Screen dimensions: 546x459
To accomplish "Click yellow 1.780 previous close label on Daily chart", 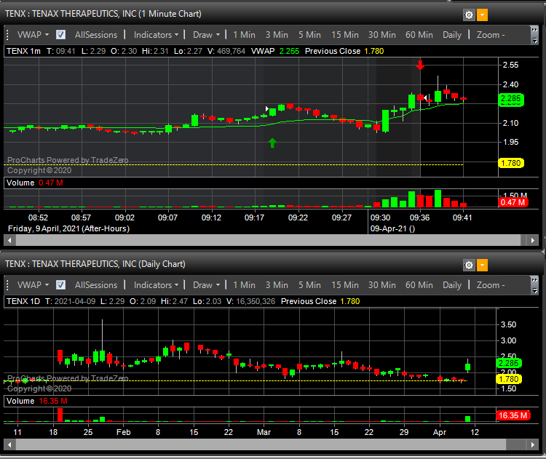I will coord(511,379).
